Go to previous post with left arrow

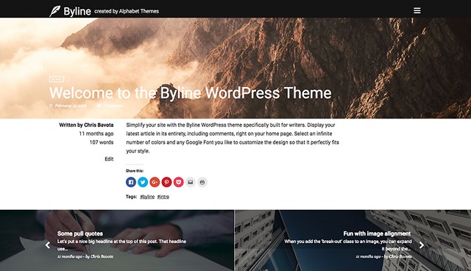pyautogui.click(x=47, y=245)
